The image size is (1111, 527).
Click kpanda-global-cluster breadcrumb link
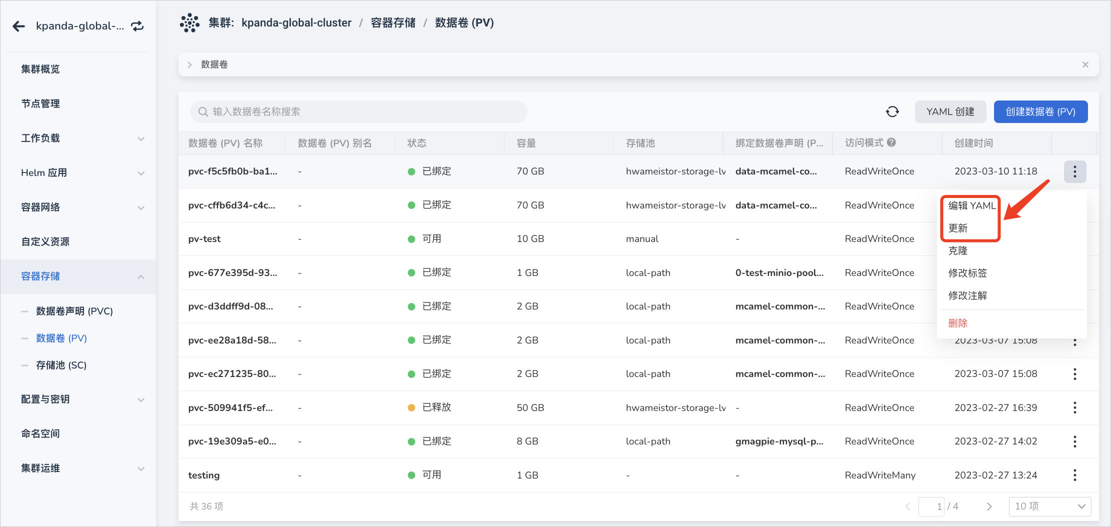coord(296,23)
